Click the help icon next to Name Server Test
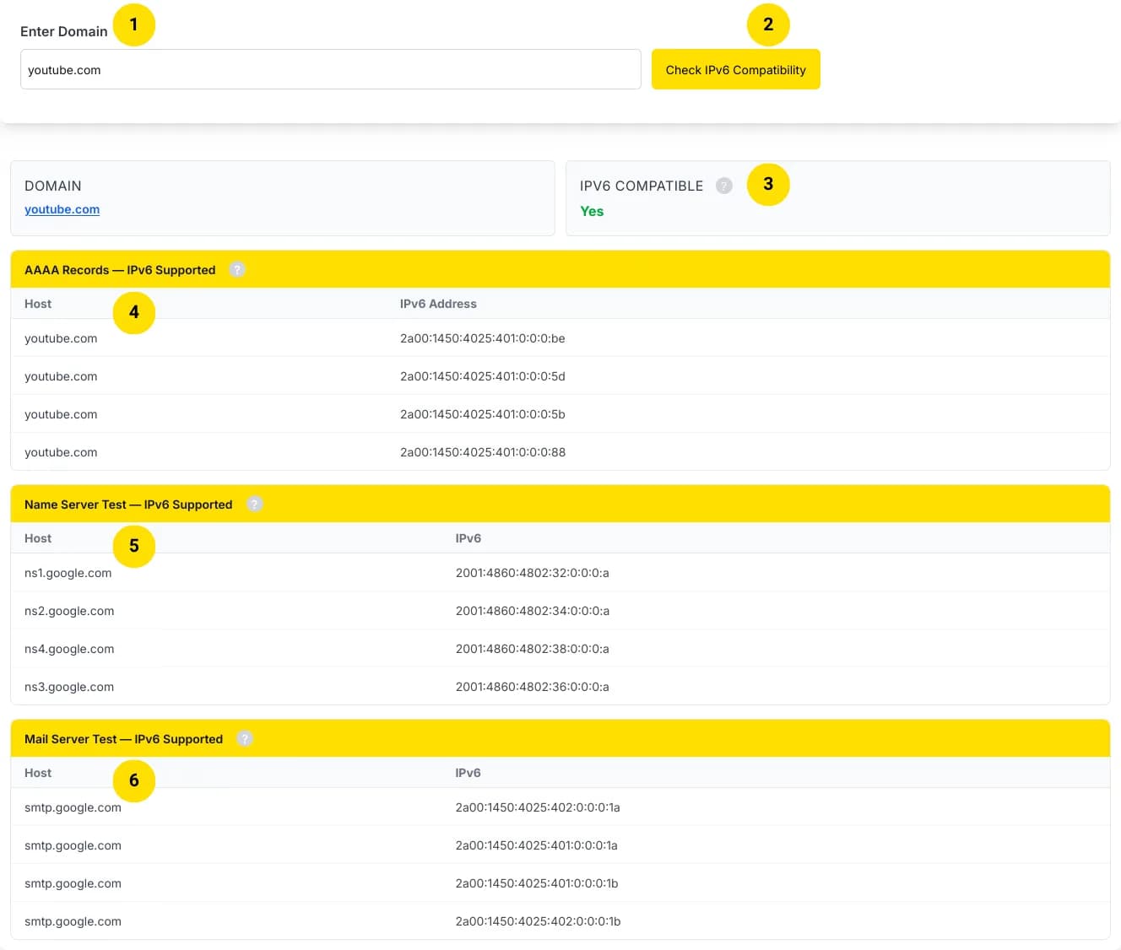 pos(254,505)
